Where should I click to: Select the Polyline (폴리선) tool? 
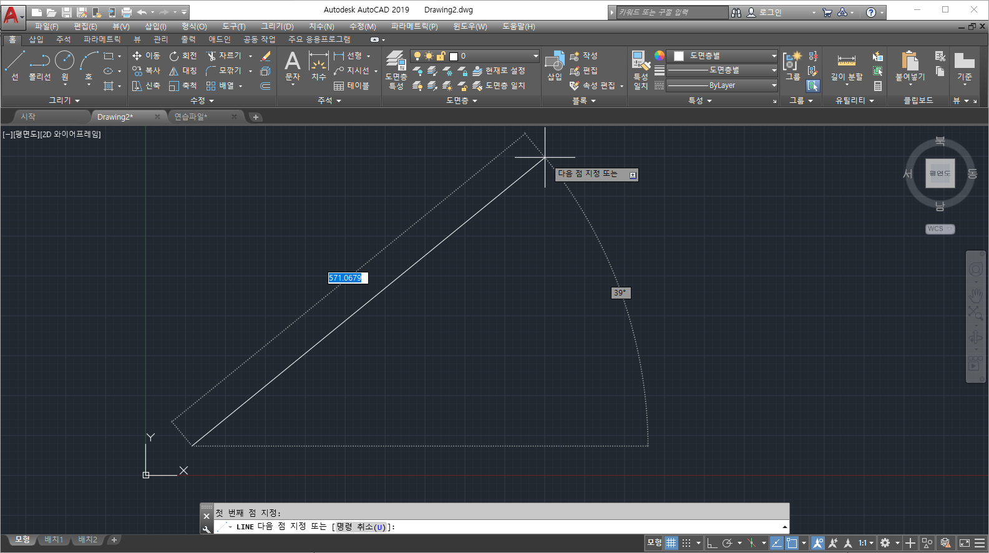pyautogui.click(x=40, y=65)
